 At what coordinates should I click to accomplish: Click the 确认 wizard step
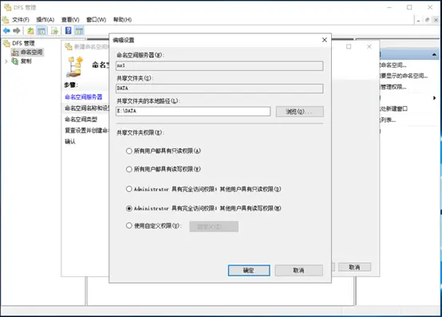tap(70, 142)
